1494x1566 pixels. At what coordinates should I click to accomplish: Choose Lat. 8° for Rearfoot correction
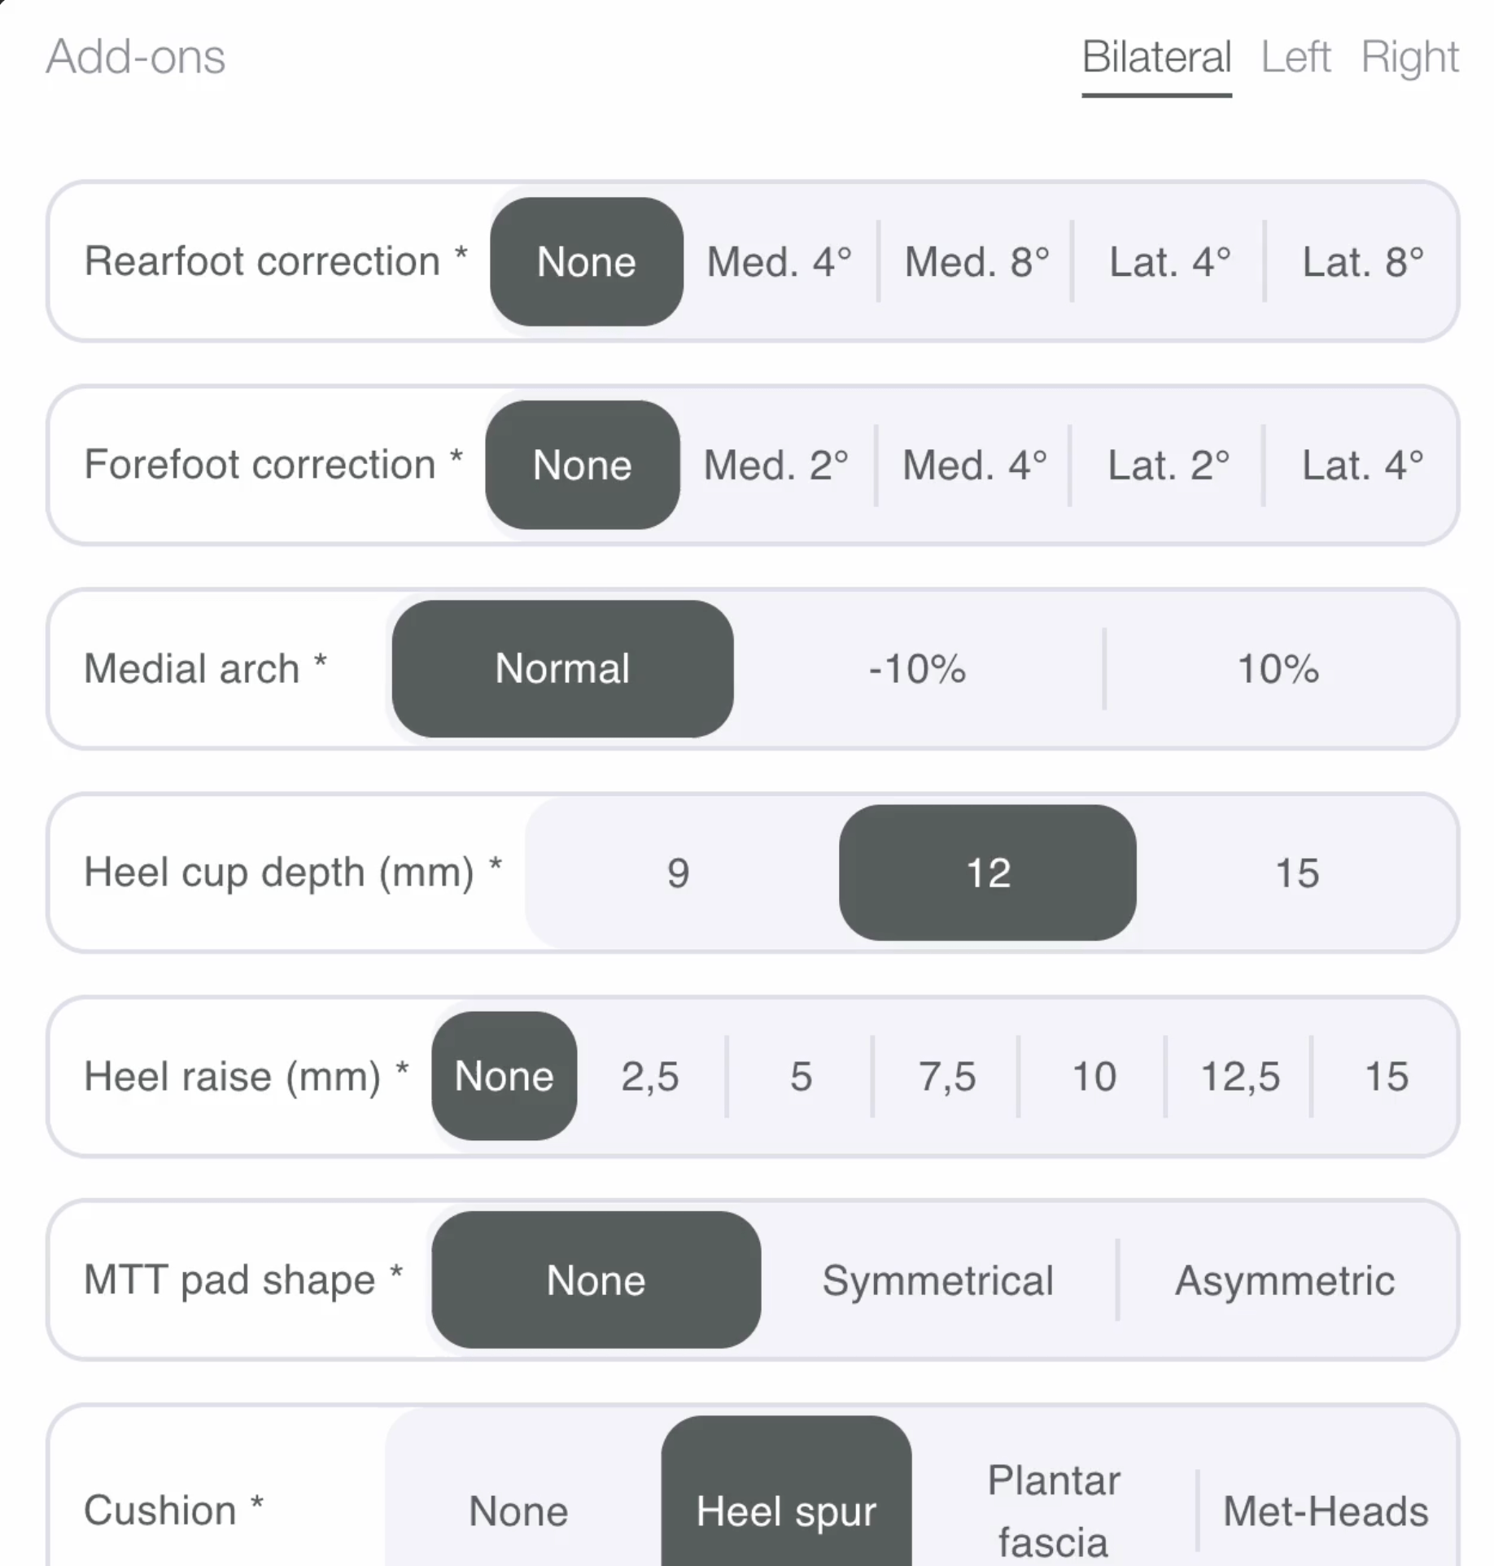1362,262
